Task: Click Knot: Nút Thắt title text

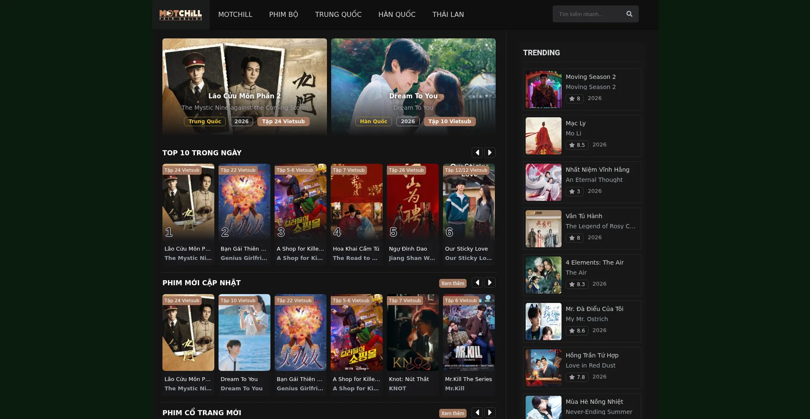Action: tap(409, 379)
